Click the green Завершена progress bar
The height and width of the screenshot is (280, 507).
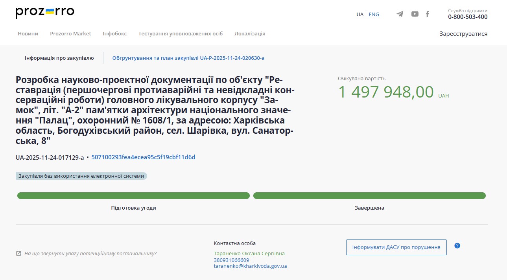369,195
